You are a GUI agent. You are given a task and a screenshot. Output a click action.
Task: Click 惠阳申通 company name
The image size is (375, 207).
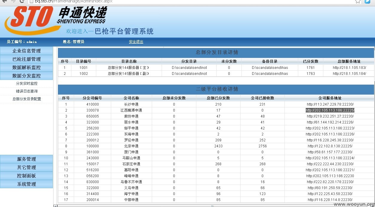(131, 170)
